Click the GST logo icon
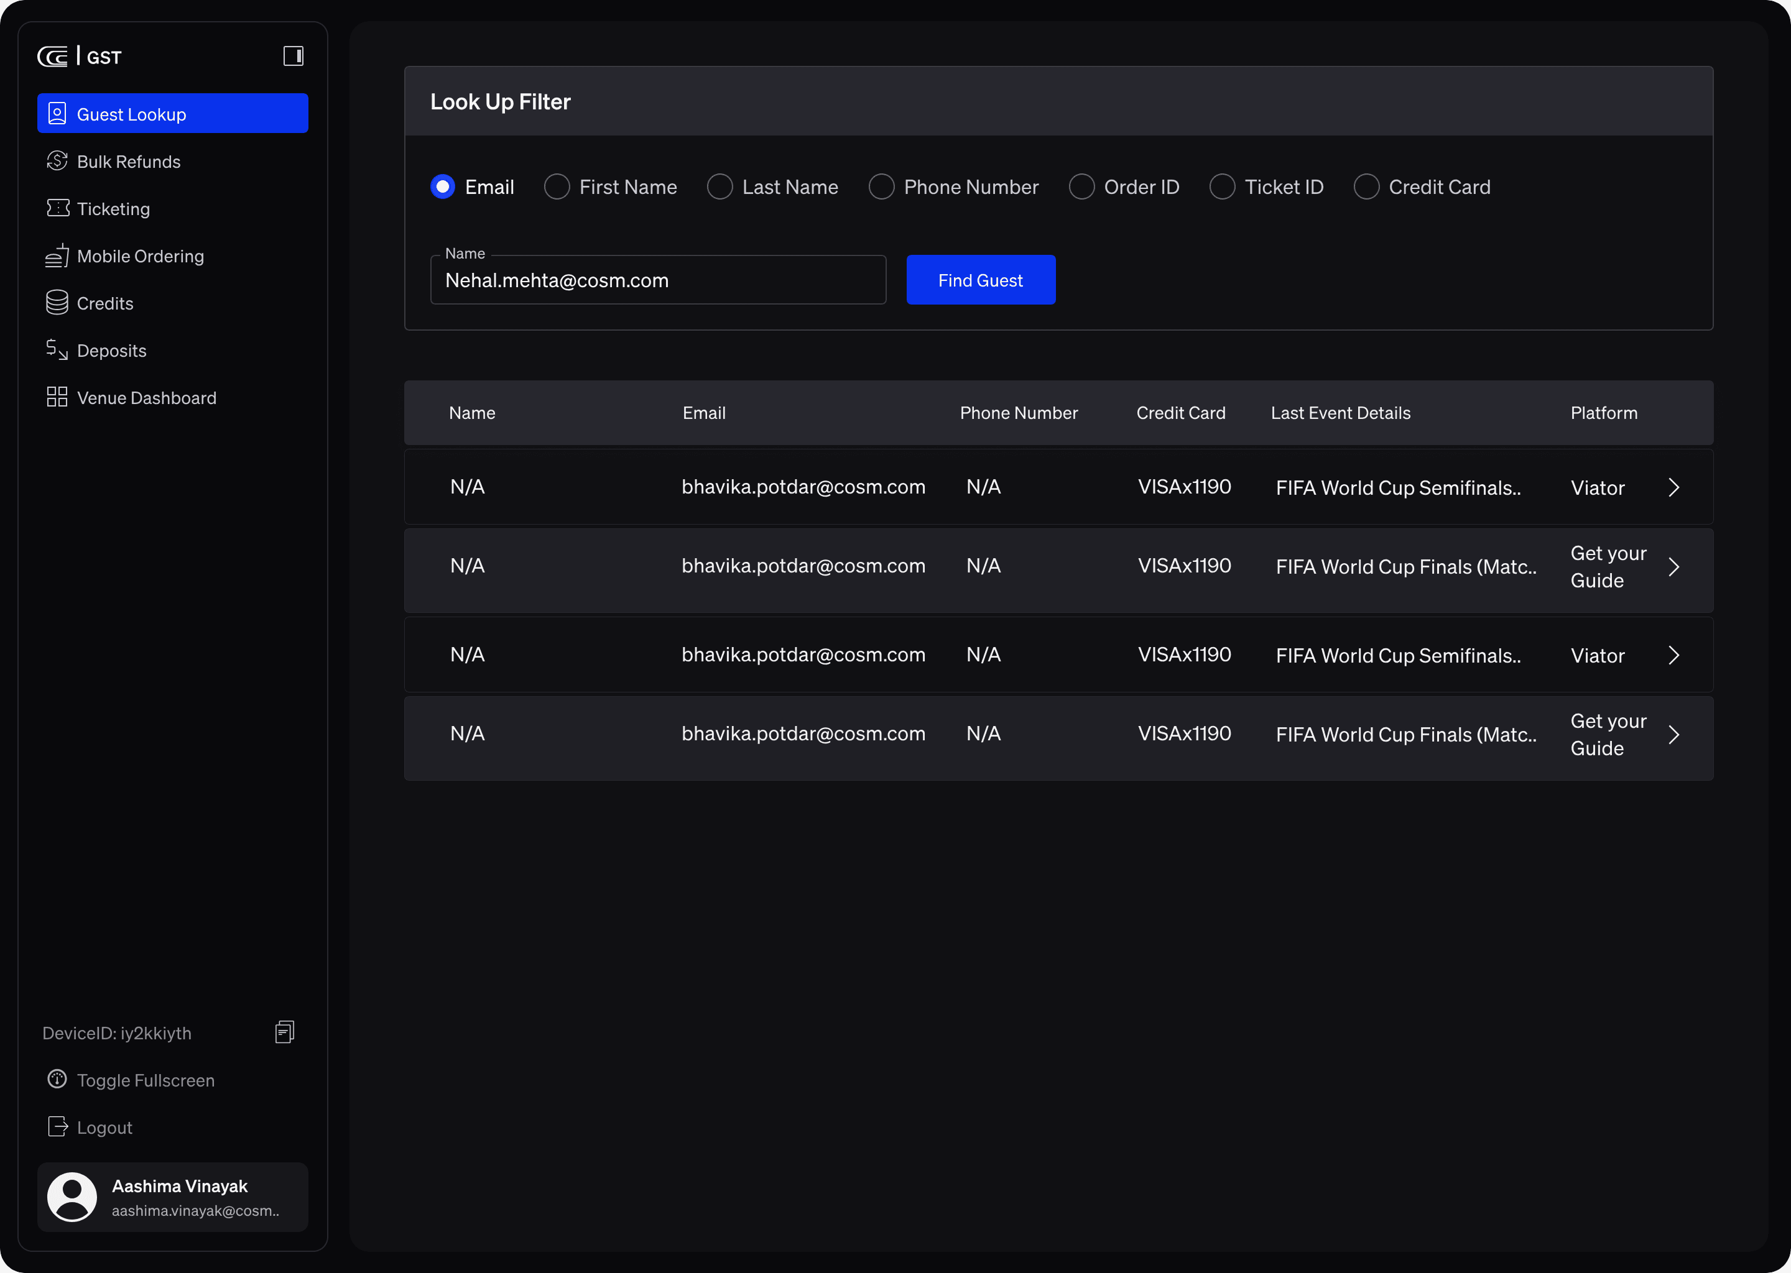Image resolution: width=1791 pixels, height=1273 pixels. point(52,57)
